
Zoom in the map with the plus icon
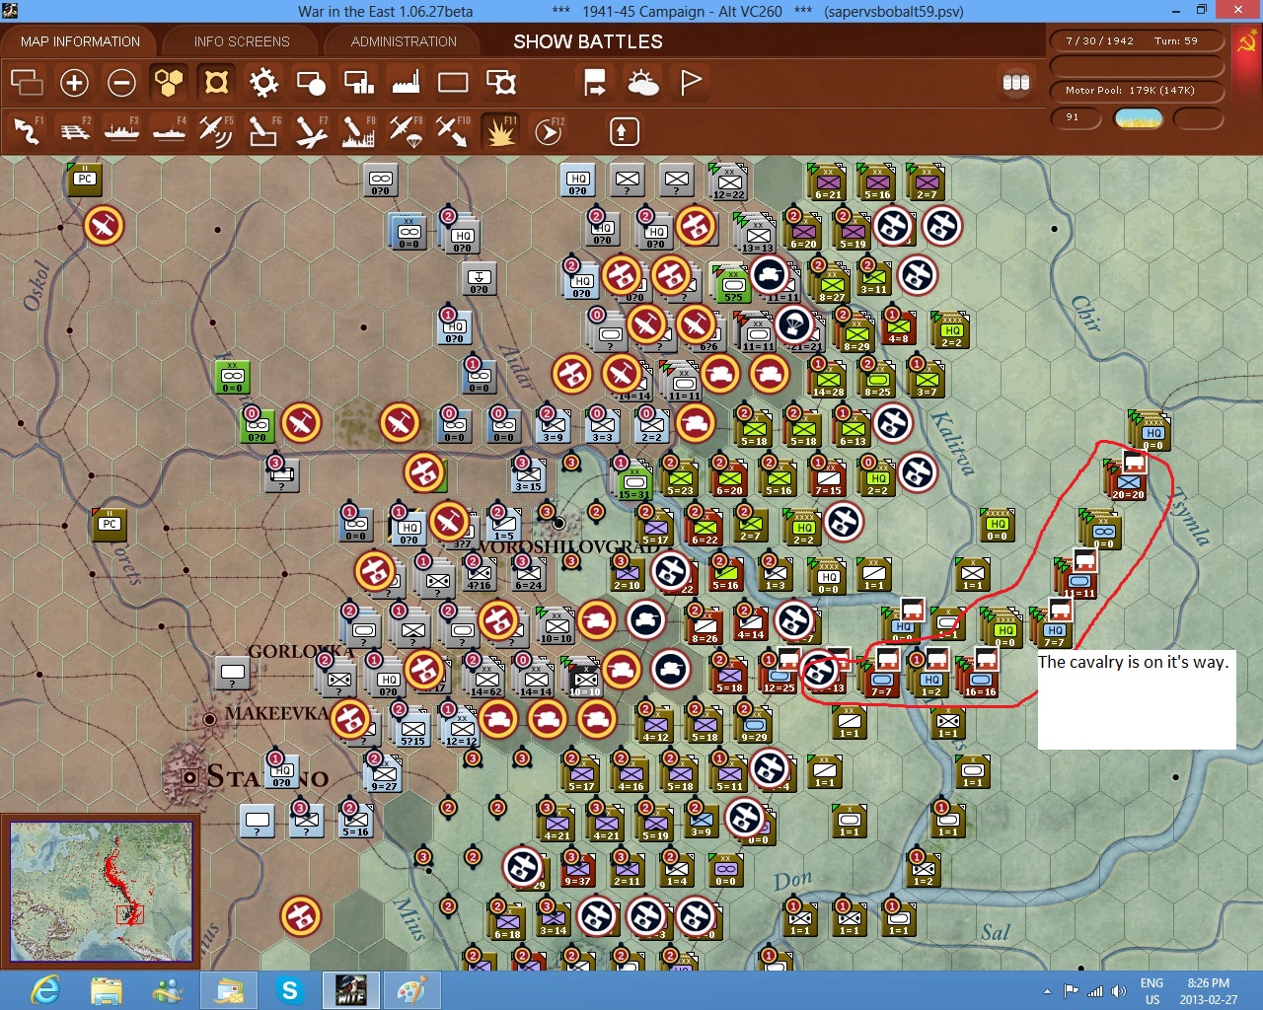click(74, 83)
